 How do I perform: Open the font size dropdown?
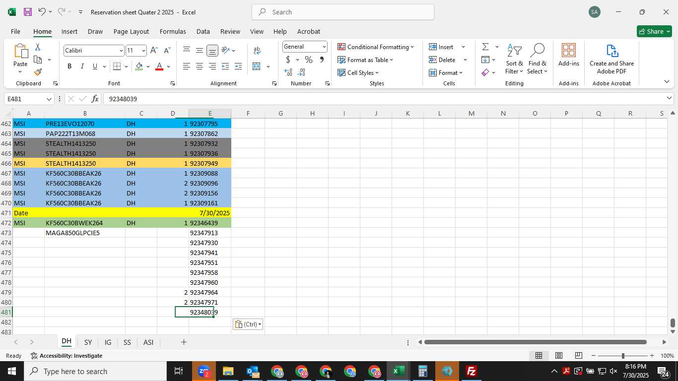coord(143,51)
